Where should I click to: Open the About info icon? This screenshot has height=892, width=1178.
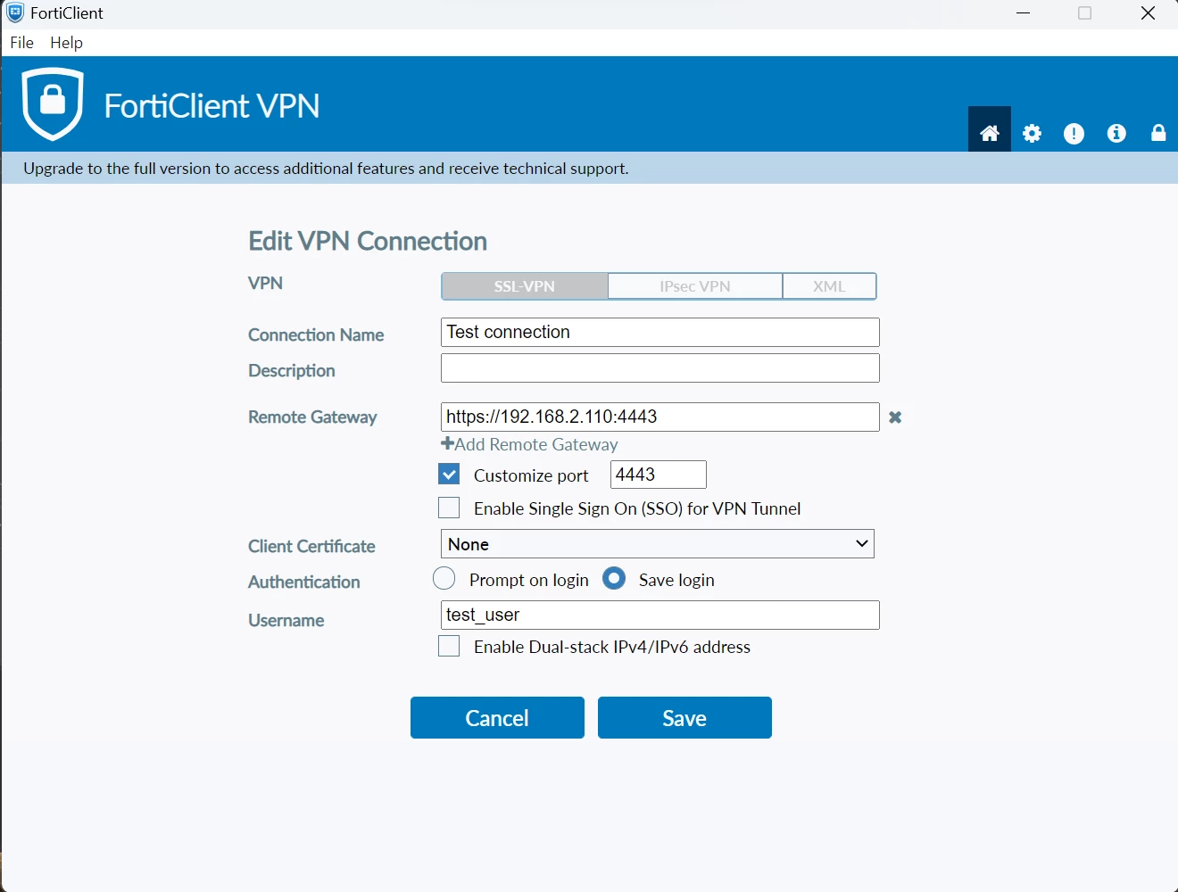point(1116,133)
